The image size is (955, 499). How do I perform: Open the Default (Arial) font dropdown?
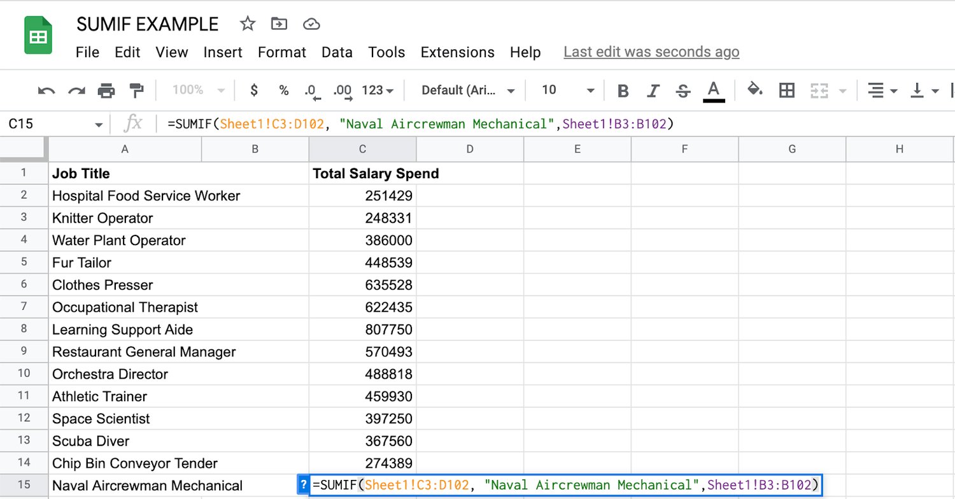468,90
